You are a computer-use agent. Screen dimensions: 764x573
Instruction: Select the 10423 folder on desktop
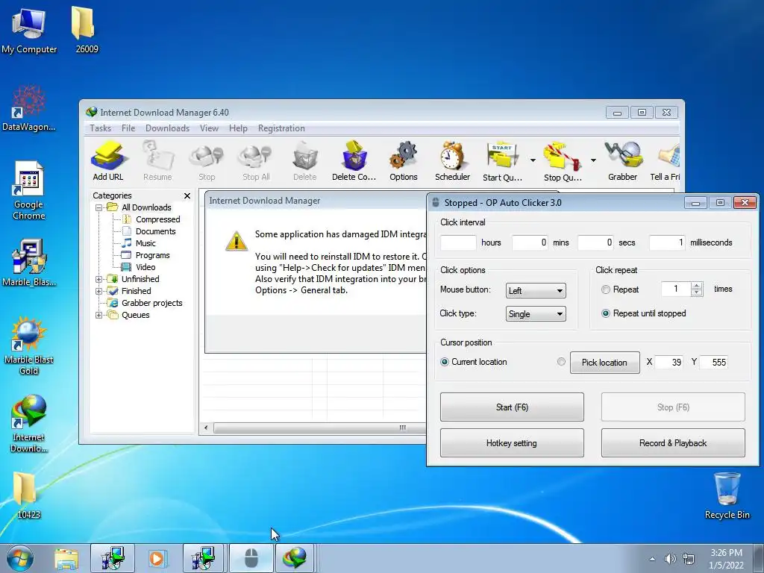pyautogui.click(x=27, y=495)
